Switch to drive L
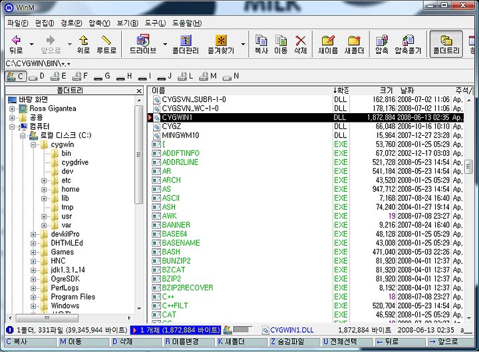479x352 pixels. 186,76
